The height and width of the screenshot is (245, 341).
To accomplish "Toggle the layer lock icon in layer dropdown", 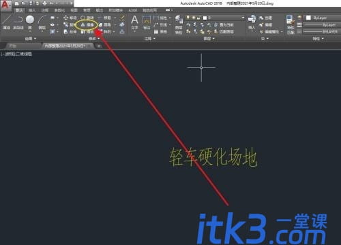I will 198,18.
